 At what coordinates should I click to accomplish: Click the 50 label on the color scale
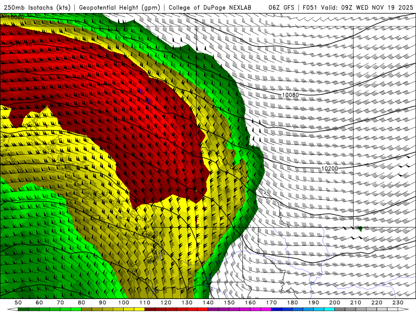18,303
